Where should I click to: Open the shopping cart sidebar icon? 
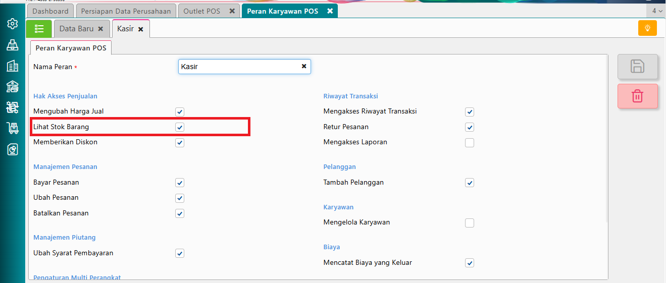pyautogui.click(x=13, y=128)
